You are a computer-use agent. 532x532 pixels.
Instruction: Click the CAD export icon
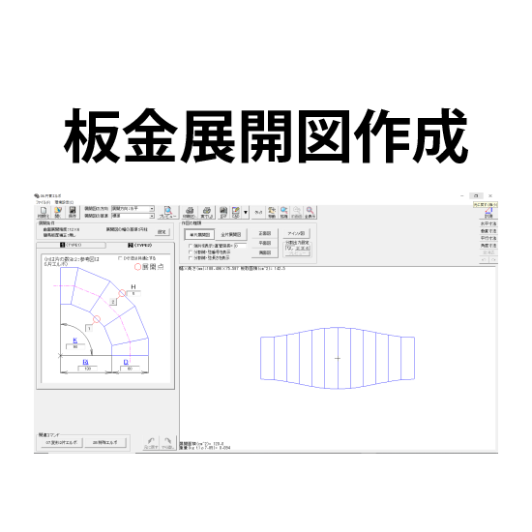point(236,212)
